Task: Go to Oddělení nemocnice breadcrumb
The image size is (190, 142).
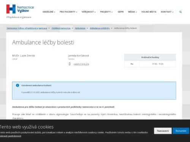Action: [61, 28]
